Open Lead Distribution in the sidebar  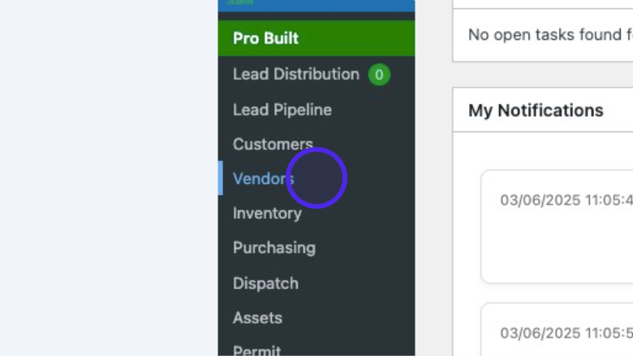click(296, 74)
